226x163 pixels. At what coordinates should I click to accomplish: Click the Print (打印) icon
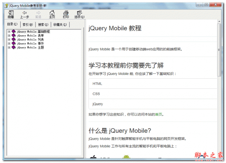pos(66,13)
